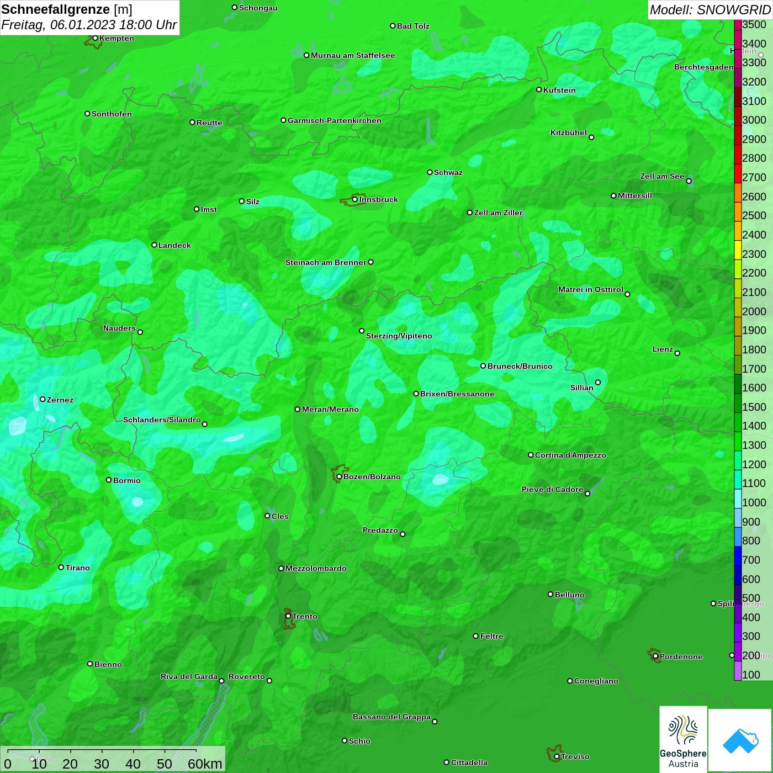Select the Kufstein marker dot
This screenshot has height=773, width=773.
(539, 89)
